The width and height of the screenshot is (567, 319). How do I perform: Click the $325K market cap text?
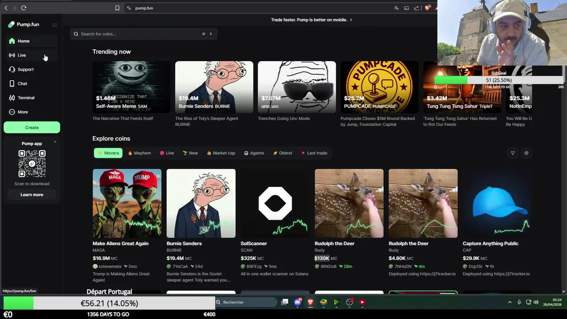pyautogui.click(x=248, y=258)
